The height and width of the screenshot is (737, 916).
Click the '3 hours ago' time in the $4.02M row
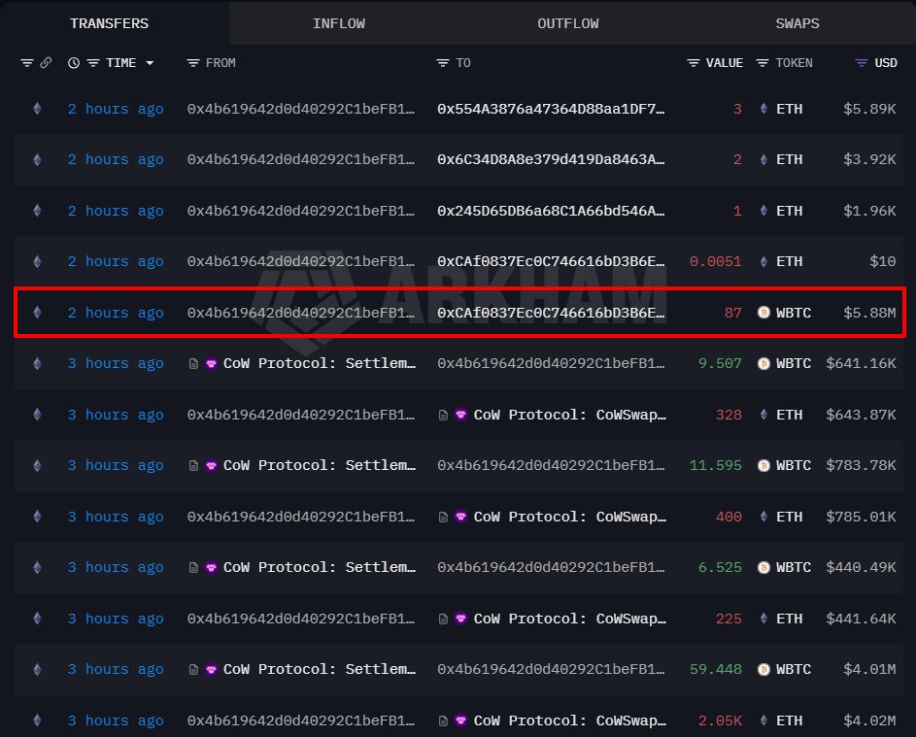pyautogui.click(x=116, y=720)
